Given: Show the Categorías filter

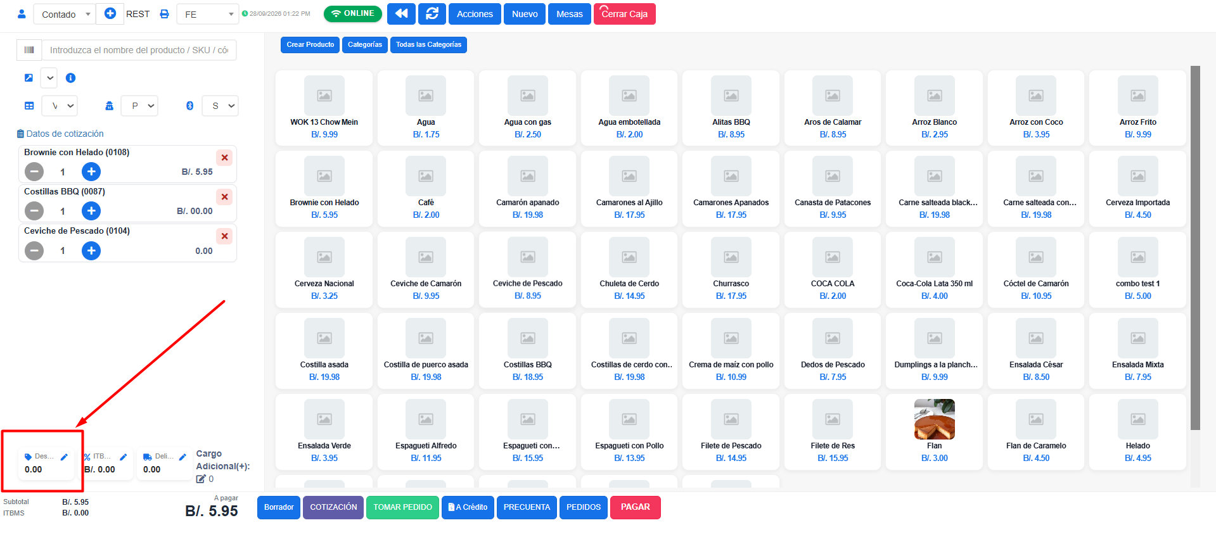Looking at the screenshot, I should pyautogui.click(x=365, y=45).
